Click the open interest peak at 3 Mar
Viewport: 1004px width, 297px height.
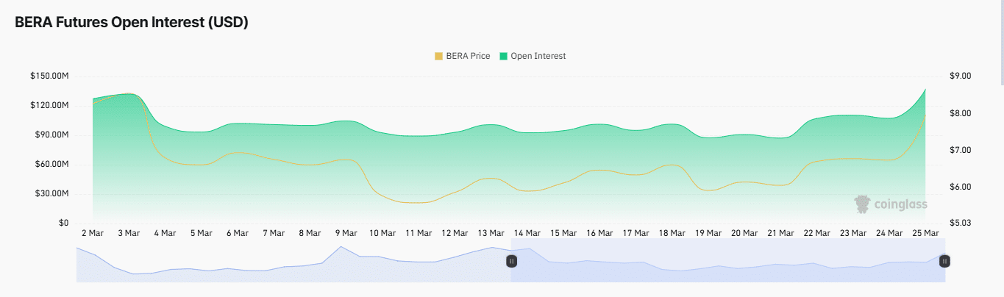(129, 93)
